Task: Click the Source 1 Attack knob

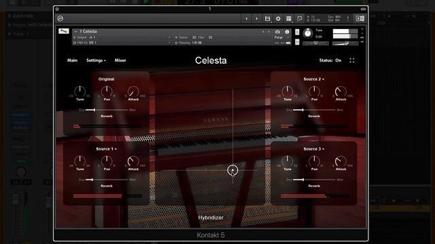Action: coord(133,161)
